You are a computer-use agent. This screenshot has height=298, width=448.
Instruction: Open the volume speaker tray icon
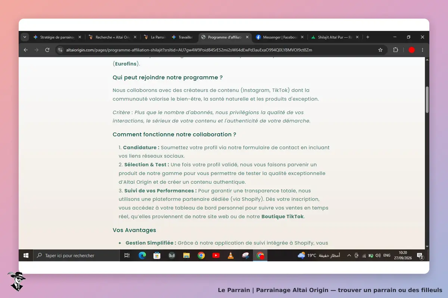point(378,256)
